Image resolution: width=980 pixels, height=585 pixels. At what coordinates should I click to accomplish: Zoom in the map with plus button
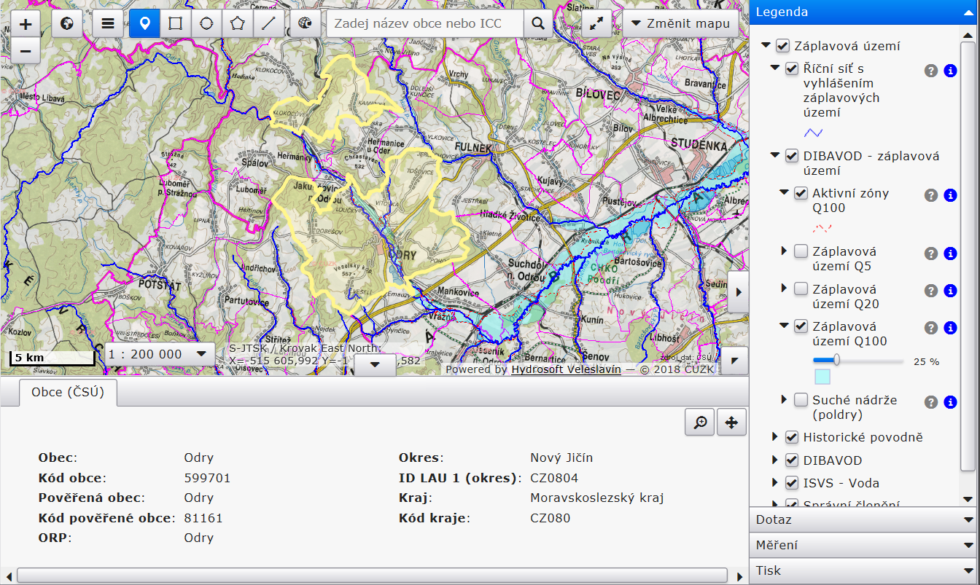(x=26, y=24)
